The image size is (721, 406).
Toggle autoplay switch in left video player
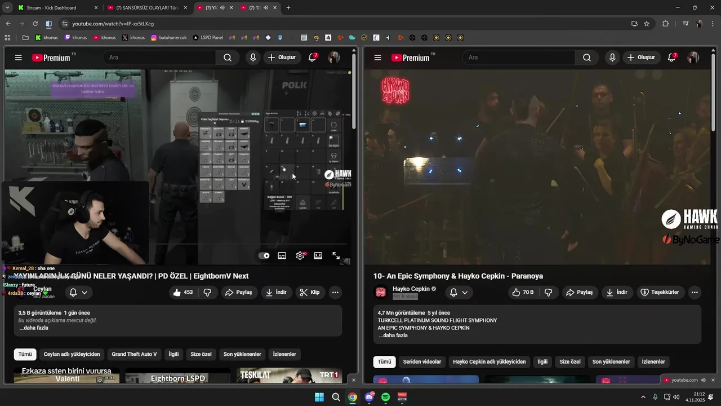[264, 255]
